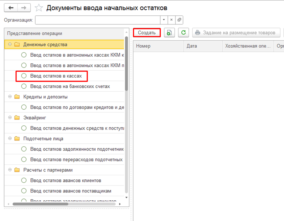
Task: Select Ввод остатков денежных средств к поступлению row
Action: pos(64,128)
